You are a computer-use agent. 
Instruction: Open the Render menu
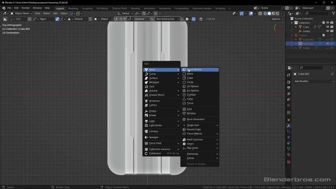point(26,8)
